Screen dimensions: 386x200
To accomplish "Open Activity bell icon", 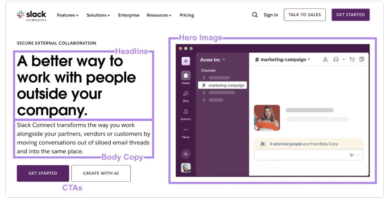I will 186,112.
